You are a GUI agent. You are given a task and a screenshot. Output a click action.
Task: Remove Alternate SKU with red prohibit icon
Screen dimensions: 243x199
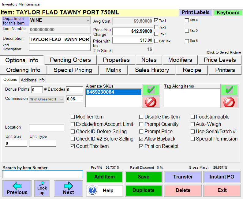tap(151, 102)
